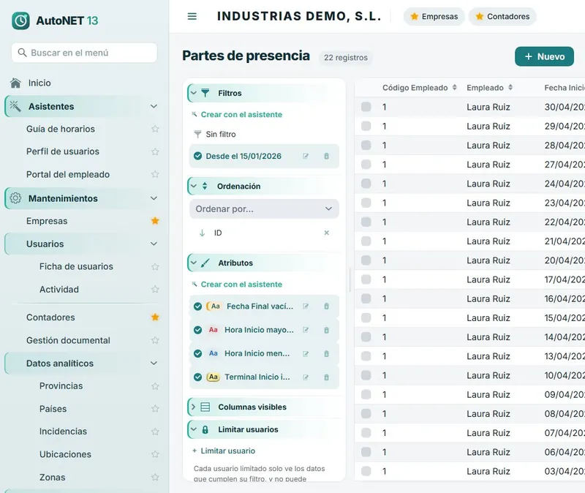Screen dimensions: 585x493
Task: Open the Empresas favorite shortcut chip
Action: (434, 16)
